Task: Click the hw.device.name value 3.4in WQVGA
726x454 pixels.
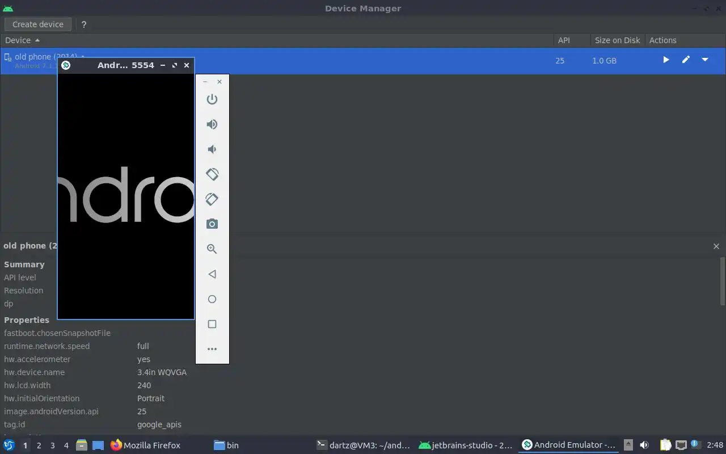Action: pos(162,372)
